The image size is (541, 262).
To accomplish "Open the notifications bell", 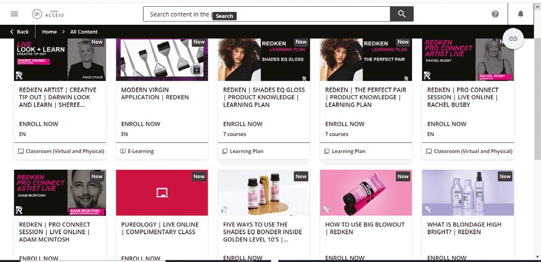I will tap(520, 14).
